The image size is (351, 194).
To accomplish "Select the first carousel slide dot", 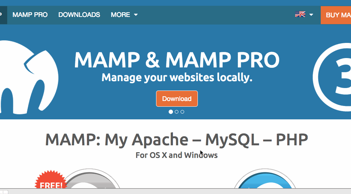I will [170, 112].
